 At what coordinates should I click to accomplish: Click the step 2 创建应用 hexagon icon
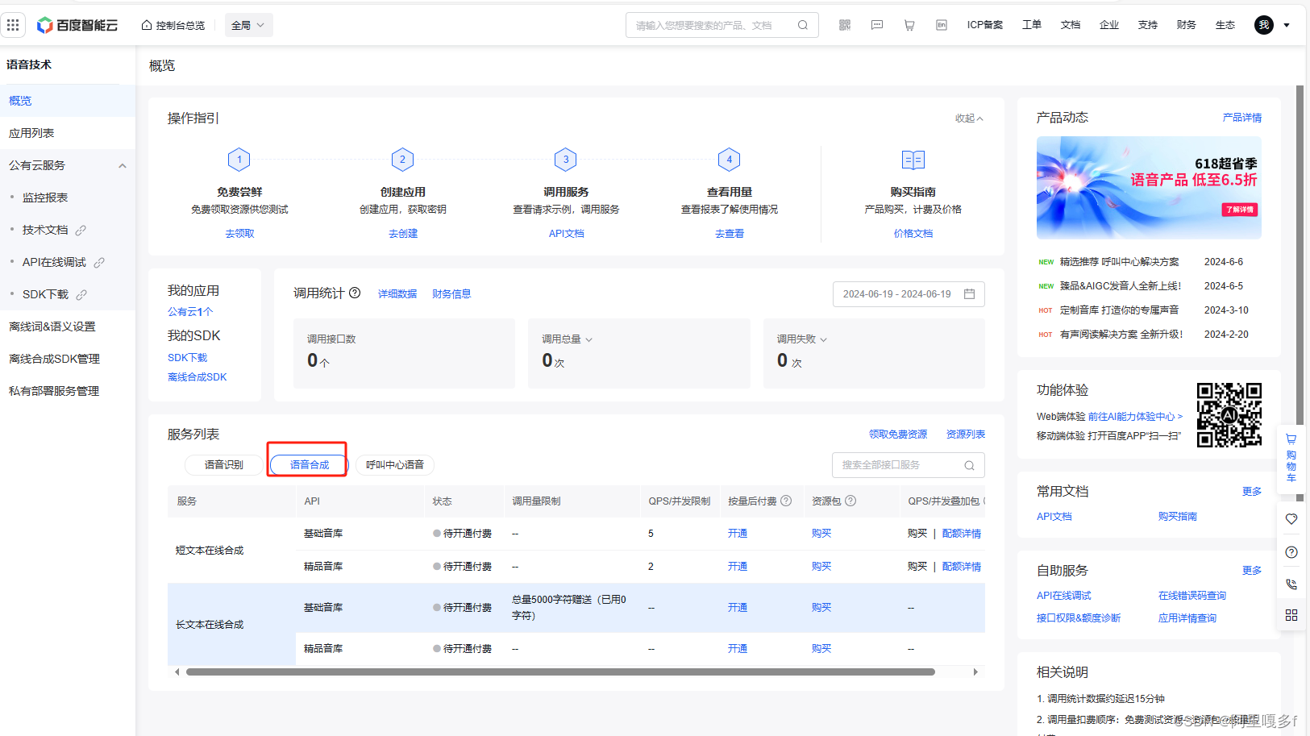(403, 160)
